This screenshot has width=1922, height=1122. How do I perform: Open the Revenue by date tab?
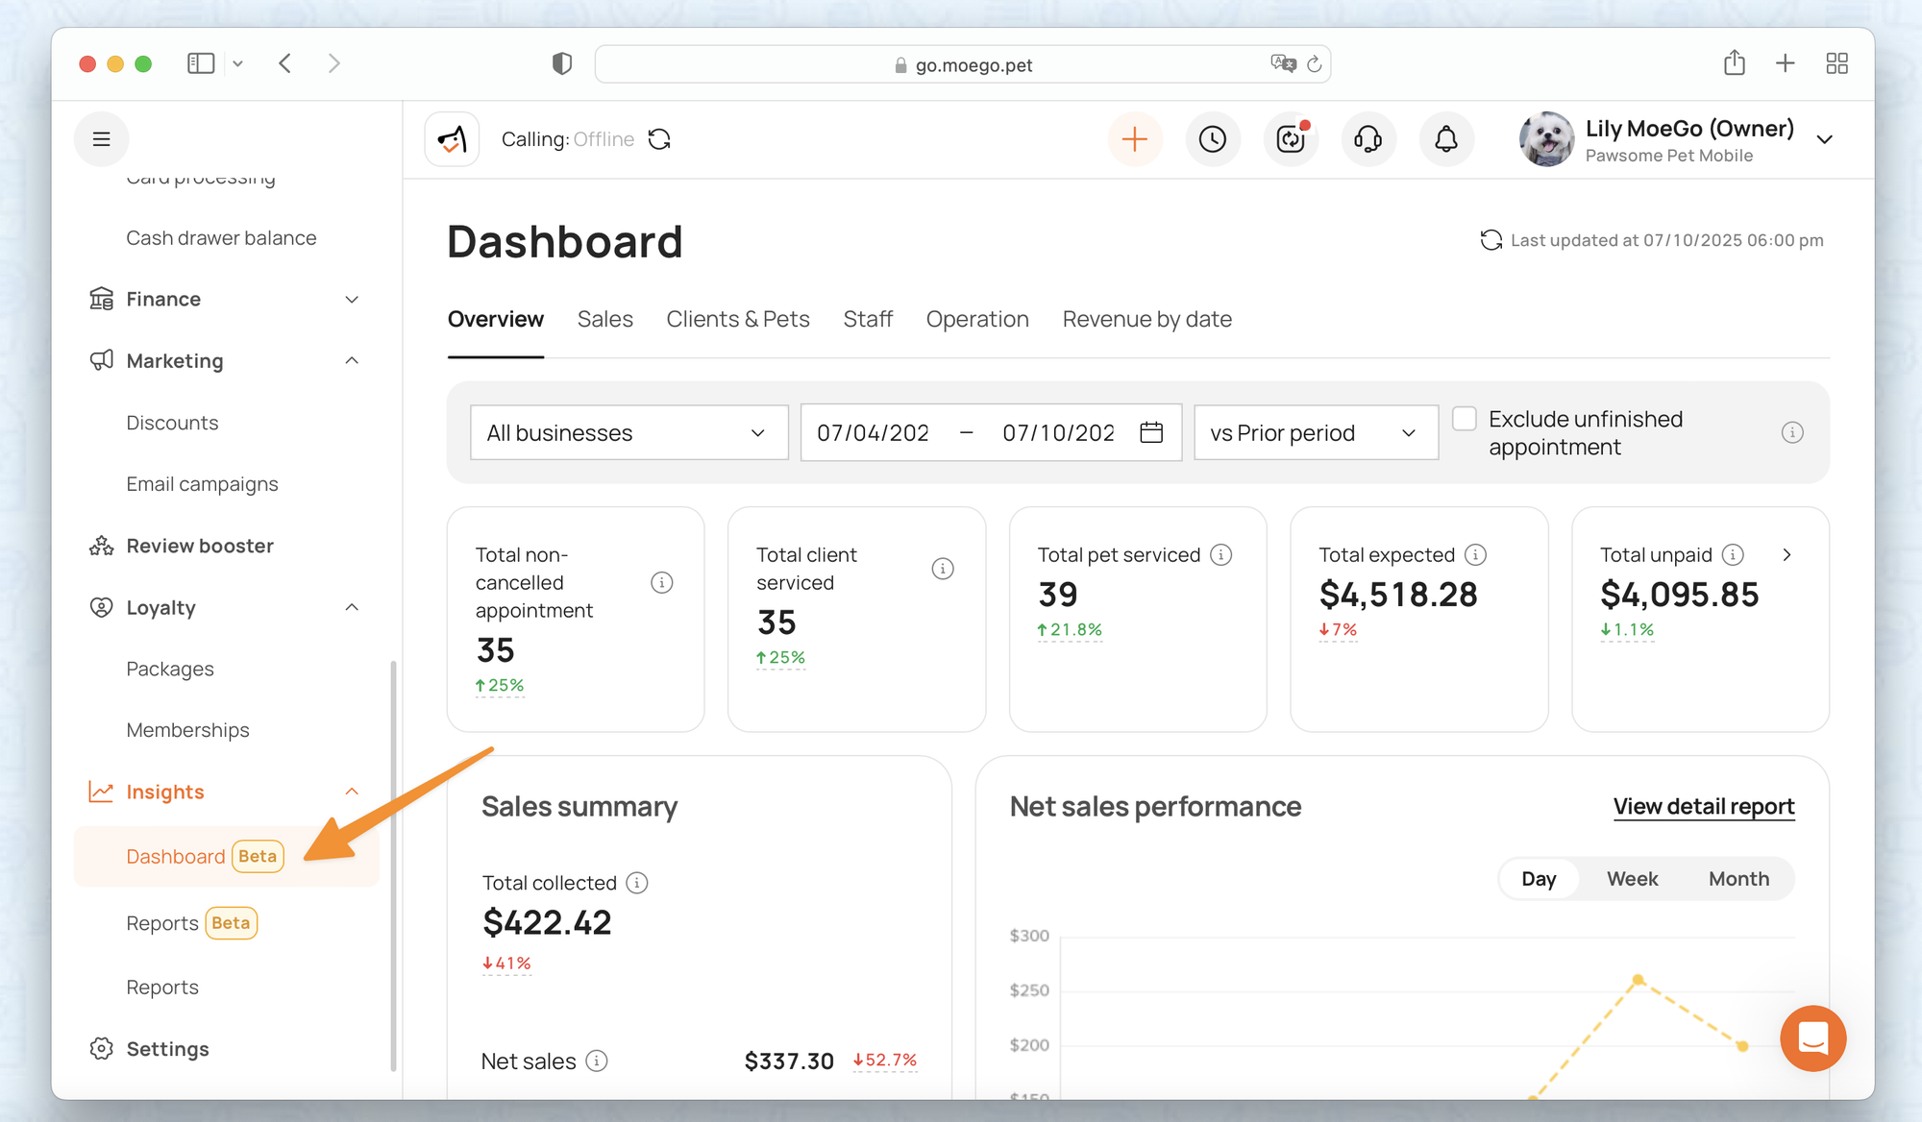(x=1146, y=319)
